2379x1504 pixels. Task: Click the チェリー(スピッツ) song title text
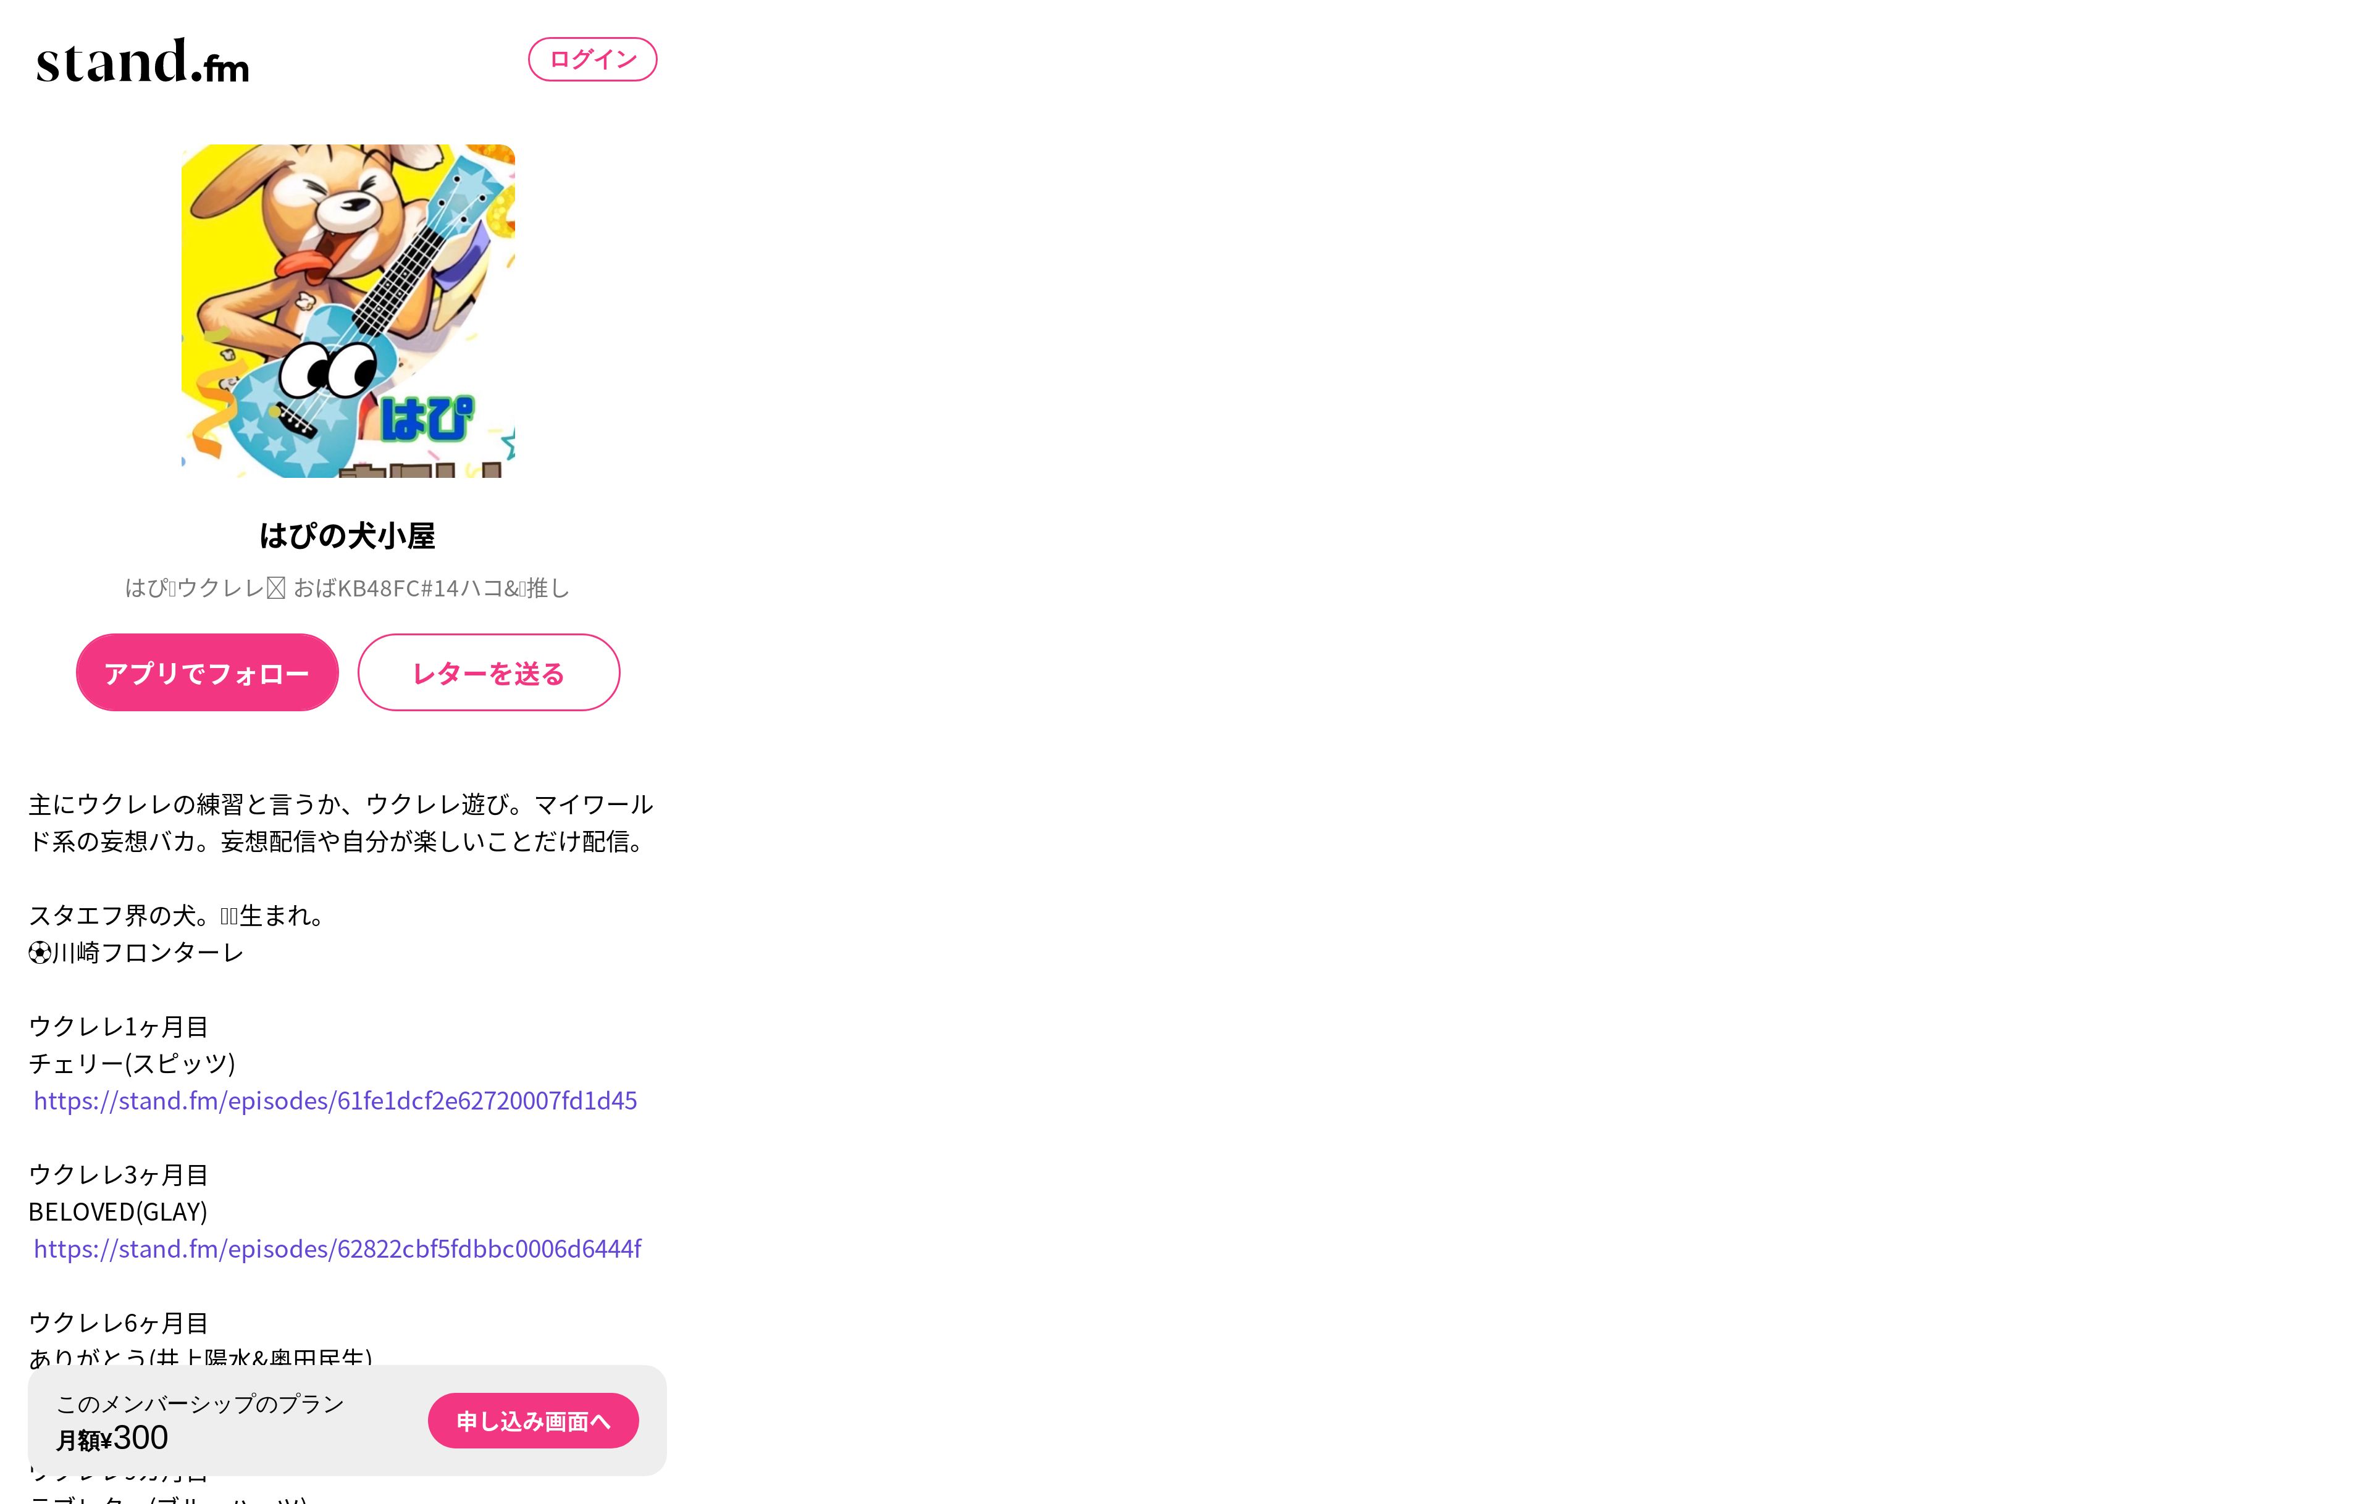[x=132, y=1064]
